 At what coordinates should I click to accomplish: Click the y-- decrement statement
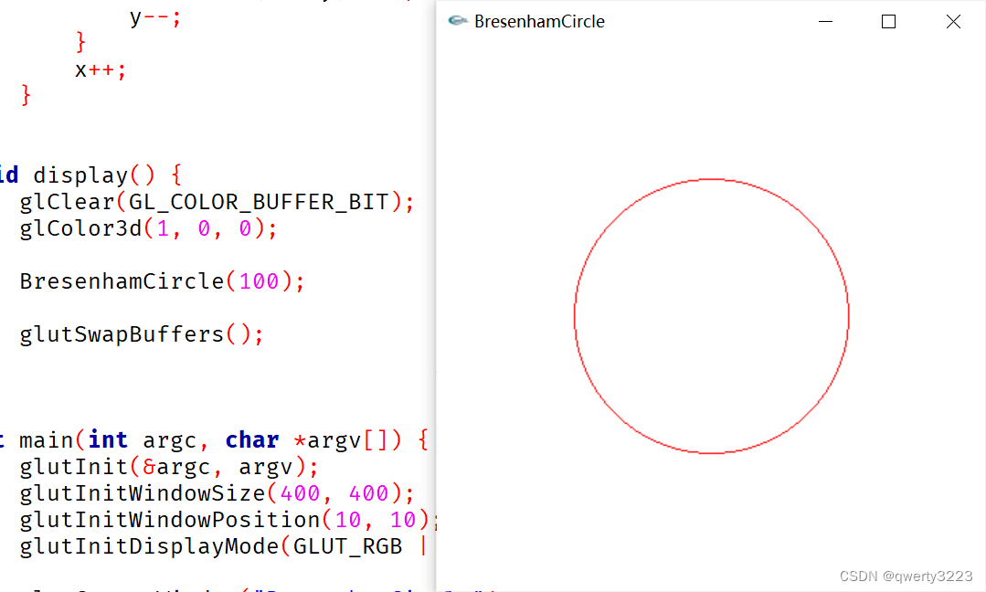pyautogui.click(x=155, y=16)
